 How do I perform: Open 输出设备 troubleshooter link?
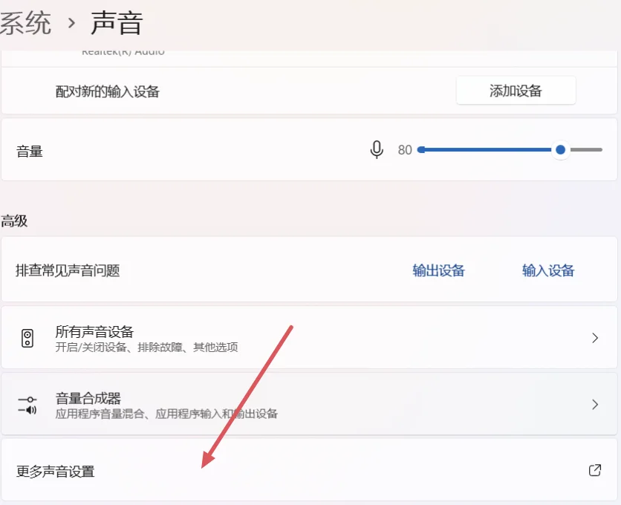click(438, 270)
